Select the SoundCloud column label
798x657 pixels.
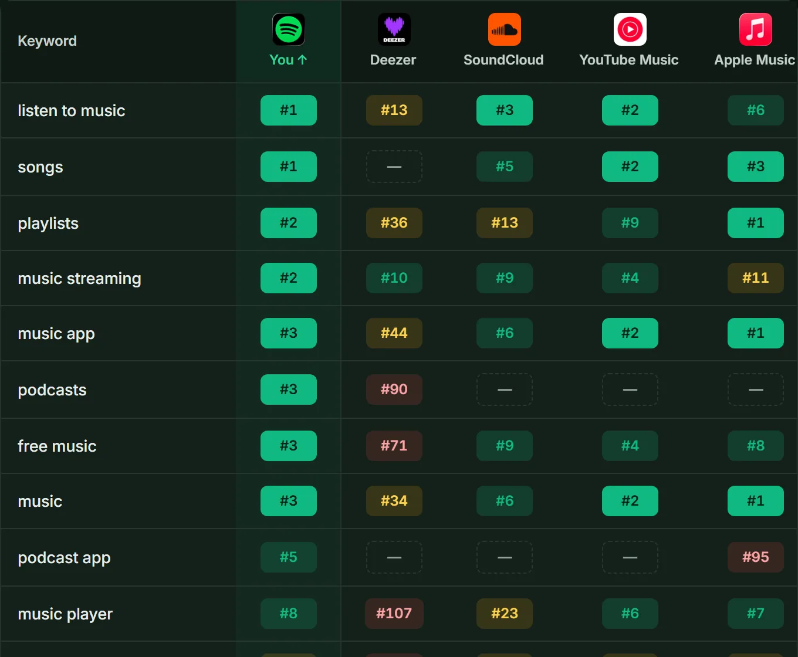[503, 60]
